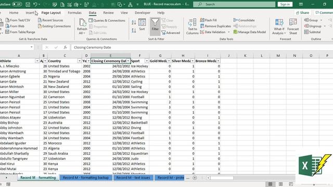Open the Country column filter dropdown

(80, 61)
